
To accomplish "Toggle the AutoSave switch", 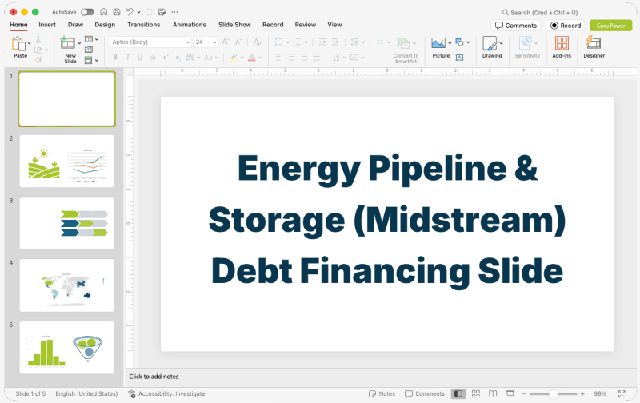I will 87,12.
